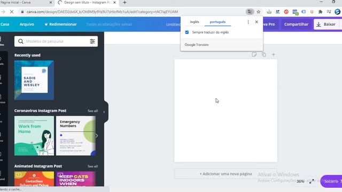Open the 36% zoom level control
The width and height of the screenshot is (342, 192).
coord(300,181)
